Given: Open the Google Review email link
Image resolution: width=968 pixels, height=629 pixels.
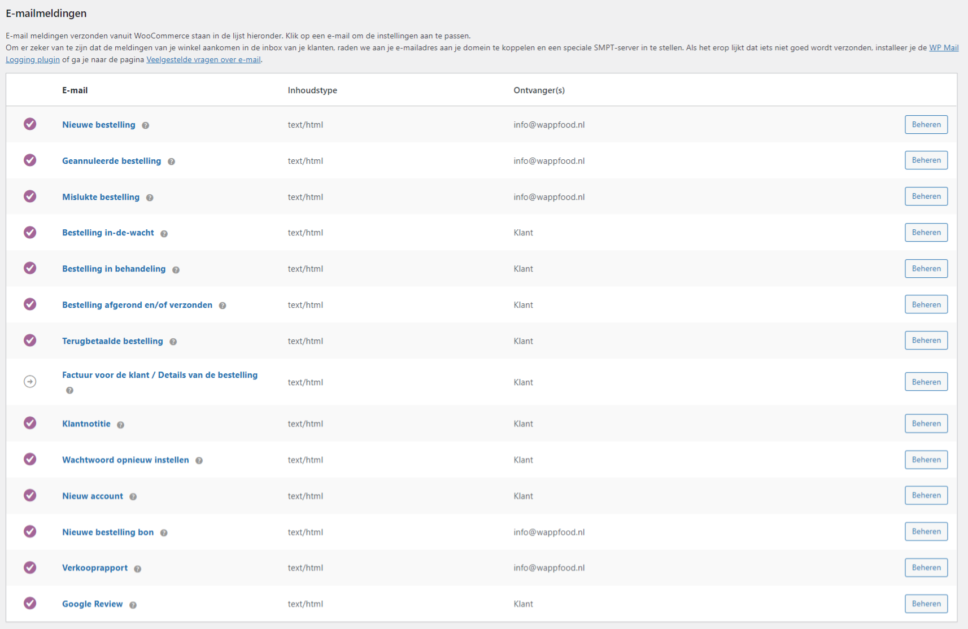Looking at the screenshot, I should [92, 604].
